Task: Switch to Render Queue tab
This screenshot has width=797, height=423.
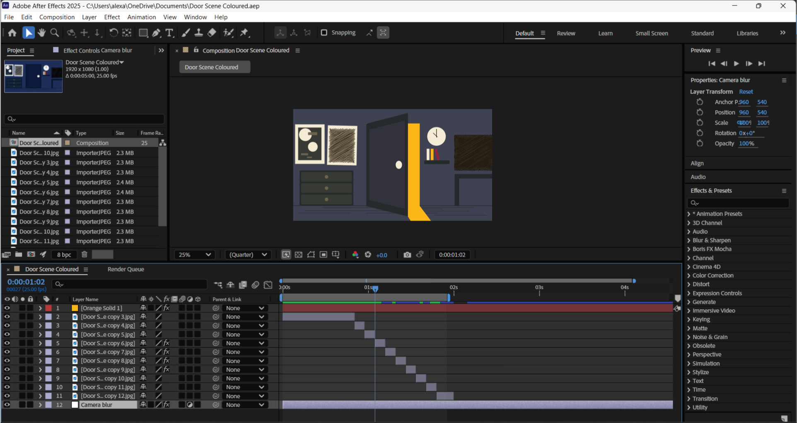Action: 126,269
